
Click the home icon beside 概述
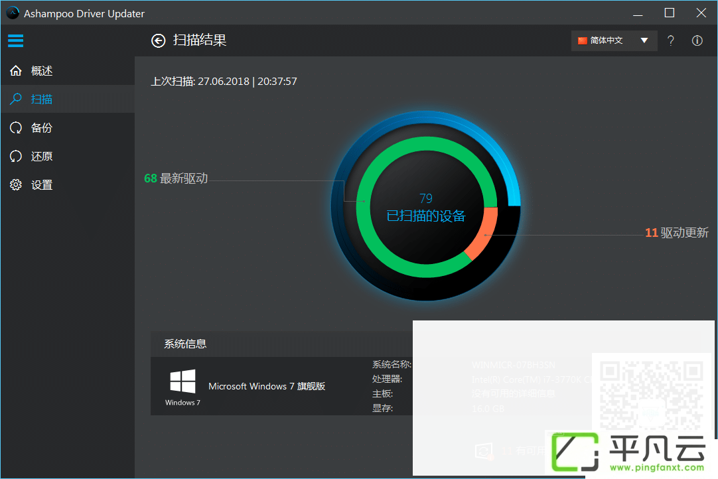coord(16,70)
